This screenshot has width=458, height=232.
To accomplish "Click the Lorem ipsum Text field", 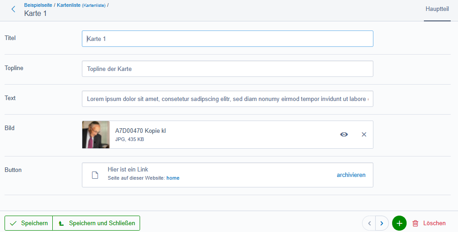I will (x=227, y=99).
